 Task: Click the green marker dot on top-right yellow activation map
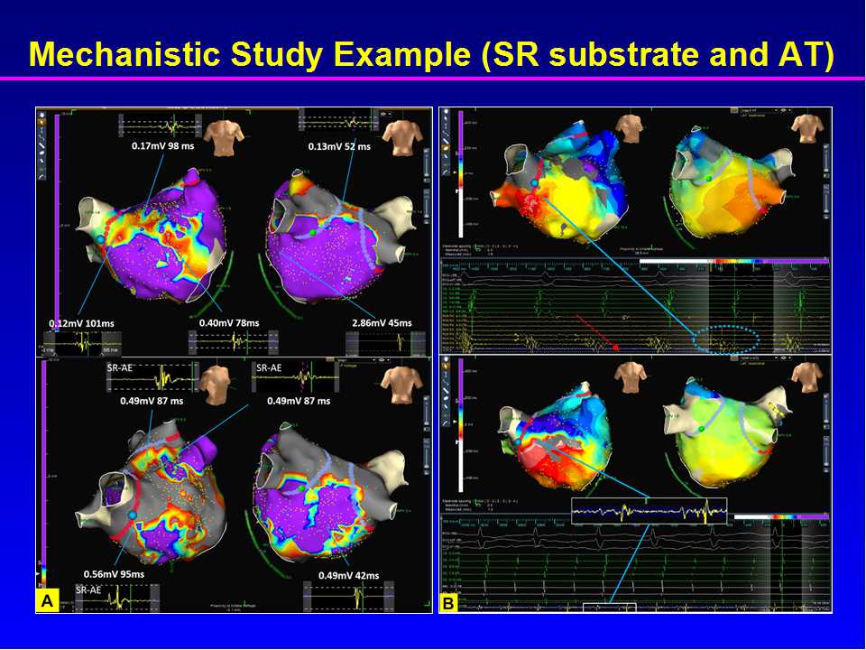click(710, 179)
